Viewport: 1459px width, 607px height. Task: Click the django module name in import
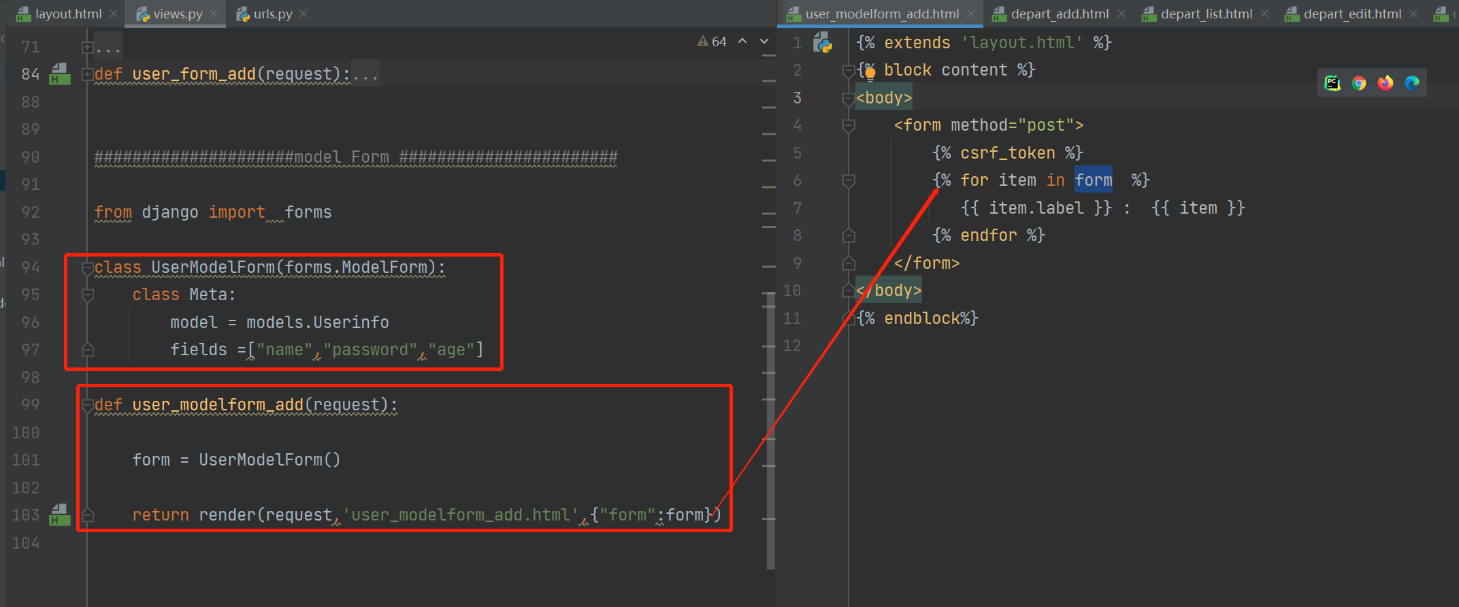point(170,212)
